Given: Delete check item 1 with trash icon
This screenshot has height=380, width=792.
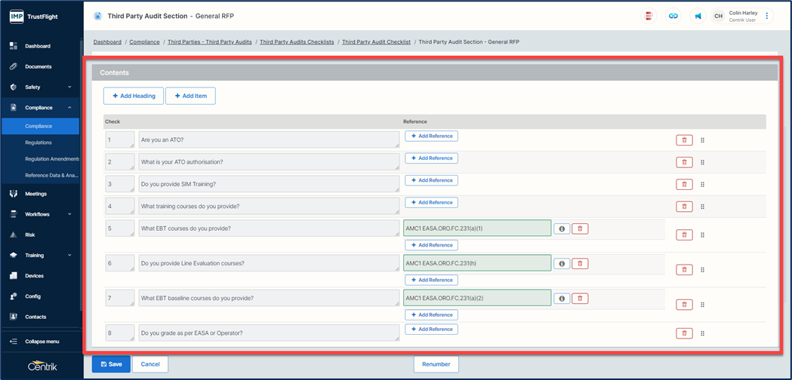Looking at the screenshot, I should [684, 140].
